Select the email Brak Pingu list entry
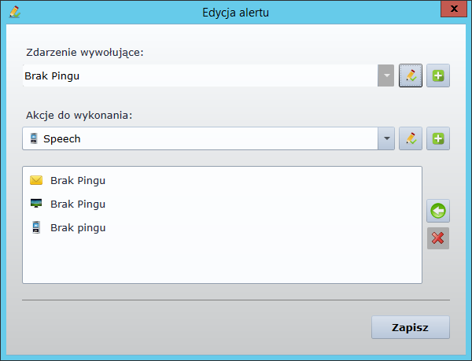The width and height of the screenshot is (472, 361). click(x=77, y=180)
